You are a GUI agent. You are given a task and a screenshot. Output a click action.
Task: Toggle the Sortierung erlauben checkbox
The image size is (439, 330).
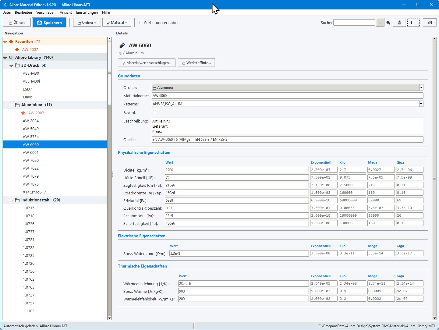coord(141,22)
